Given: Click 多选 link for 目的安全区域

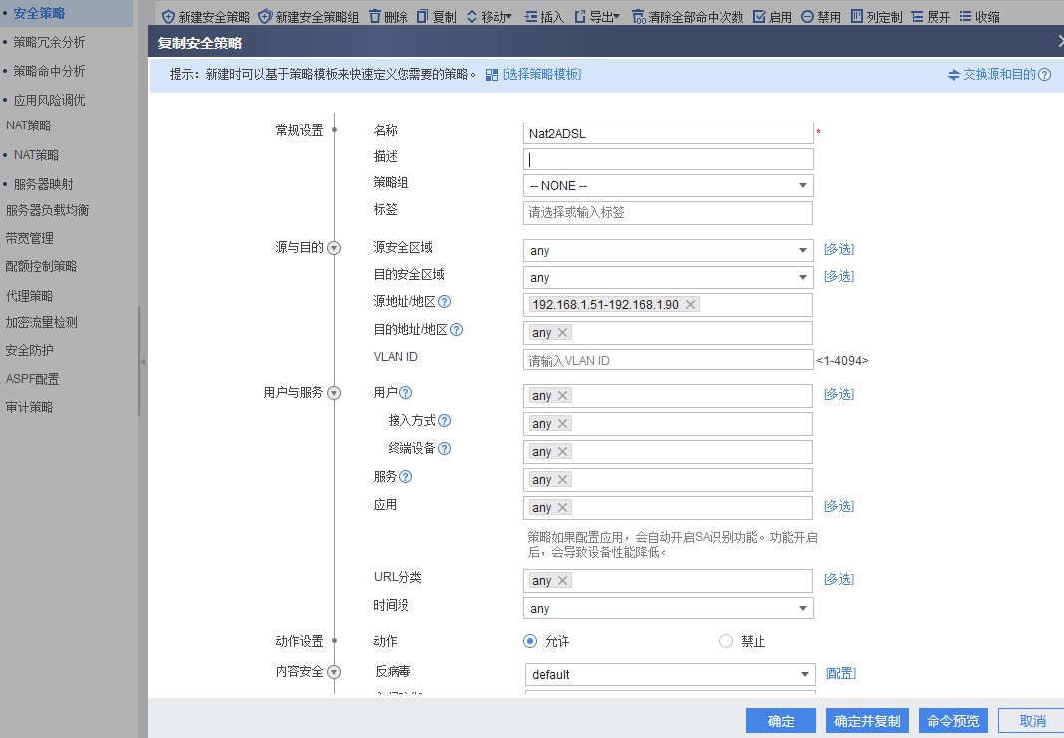Looking at the screenshot, I should [x=839, y=276].
